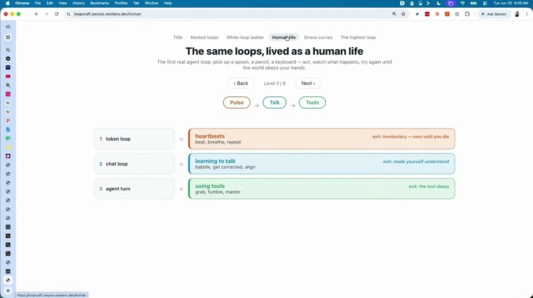Image resolution: width=533 pixels, height=298 pixels.
Task: Switch to The highest loop tab
Action: click(x=358, y=37)
